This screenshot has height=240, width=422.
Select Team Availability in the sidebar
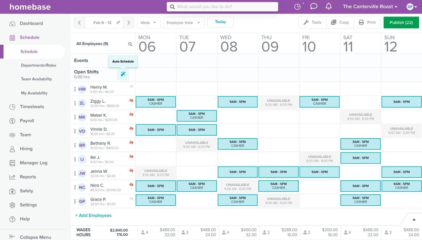click(36, 79)
